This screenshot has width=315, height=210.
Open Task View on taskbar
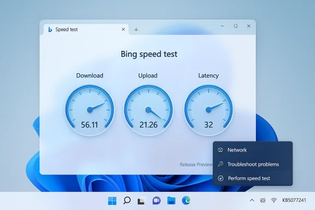(x=142, y=201)
